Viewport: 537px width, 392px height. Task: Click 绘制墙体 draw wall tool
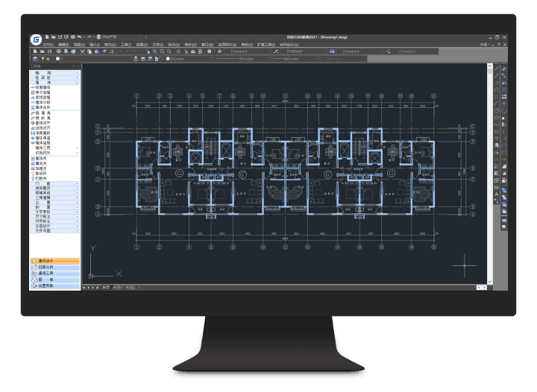(x=41, y=88)
